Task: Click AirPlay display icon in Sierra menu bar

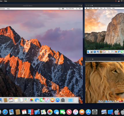Action: [60, 9]
